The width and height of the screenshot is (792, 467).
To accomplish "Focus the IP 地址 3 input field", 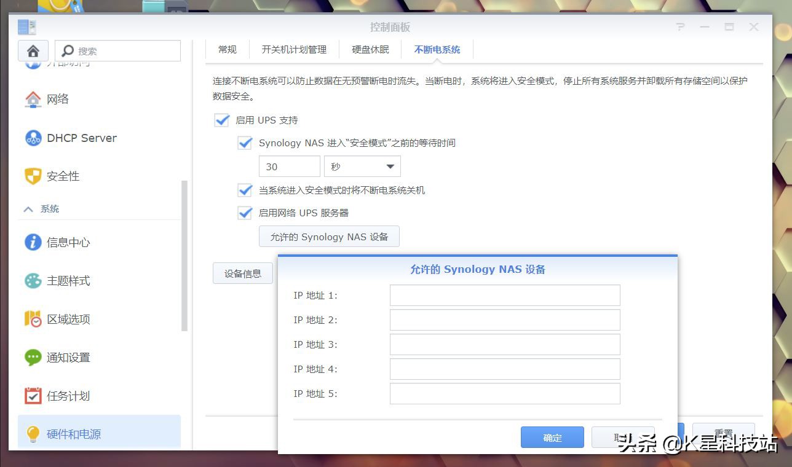I will (x=505, y=345).
